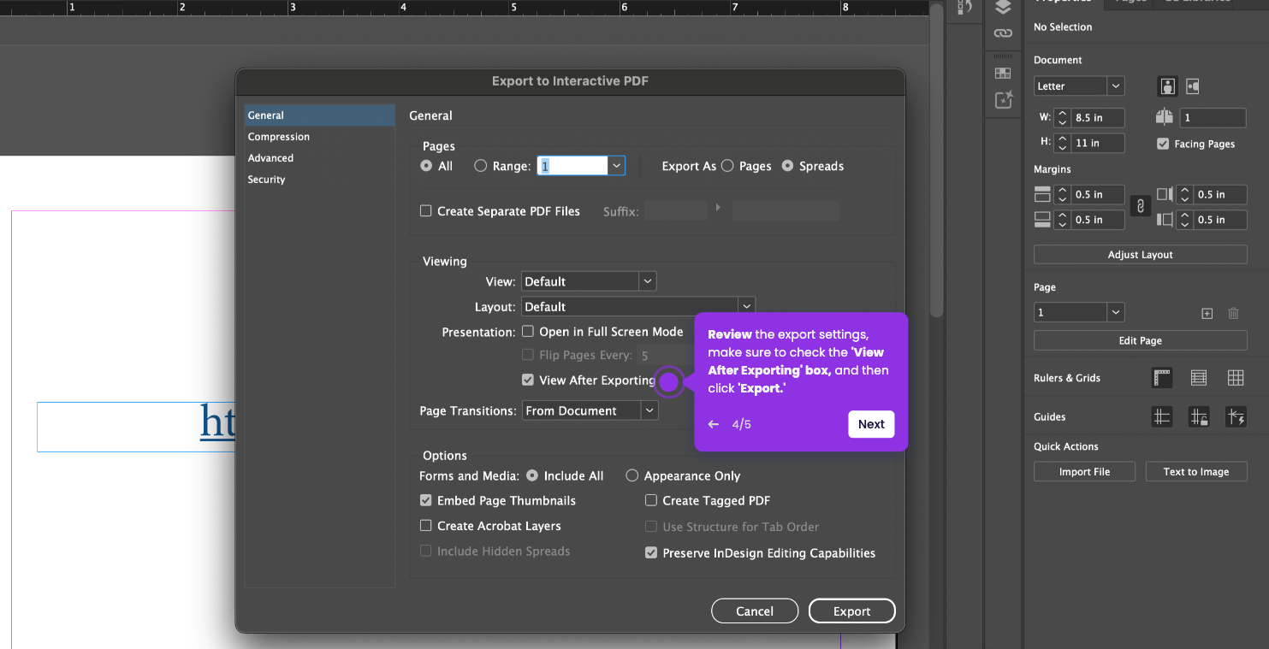Click the Edit Page button
The image size is (1269, 649).
pos(1140,340)
